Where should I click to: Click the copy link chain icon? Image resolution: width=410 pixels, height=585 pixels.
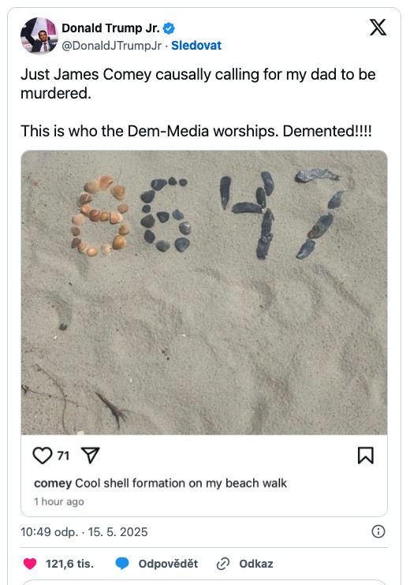(x=222, y=564)
